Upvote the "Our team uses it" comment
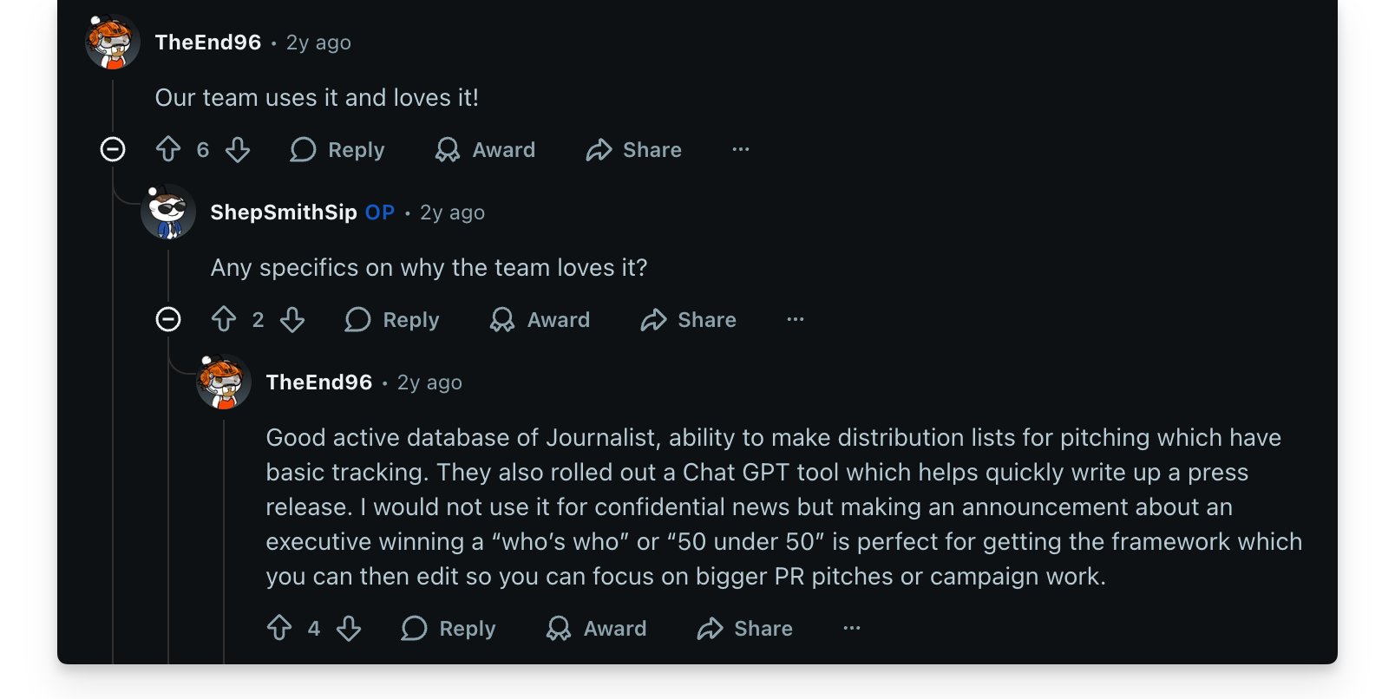Screen dimensions: 1395x699 coord(168,150)
